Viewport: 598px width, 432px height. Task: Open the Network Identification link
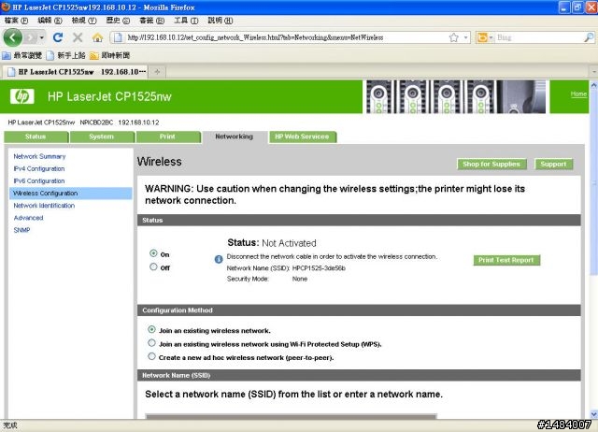[x=44, y=206]
